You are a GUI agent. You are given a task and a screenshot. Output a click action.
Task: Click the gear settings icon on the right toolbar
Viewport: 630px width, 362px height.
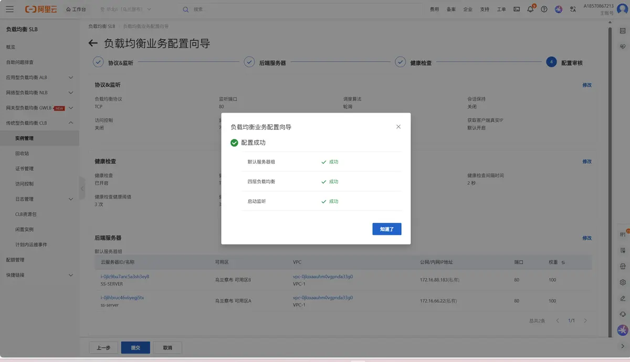pyautogui.click(x=623, y=282)
